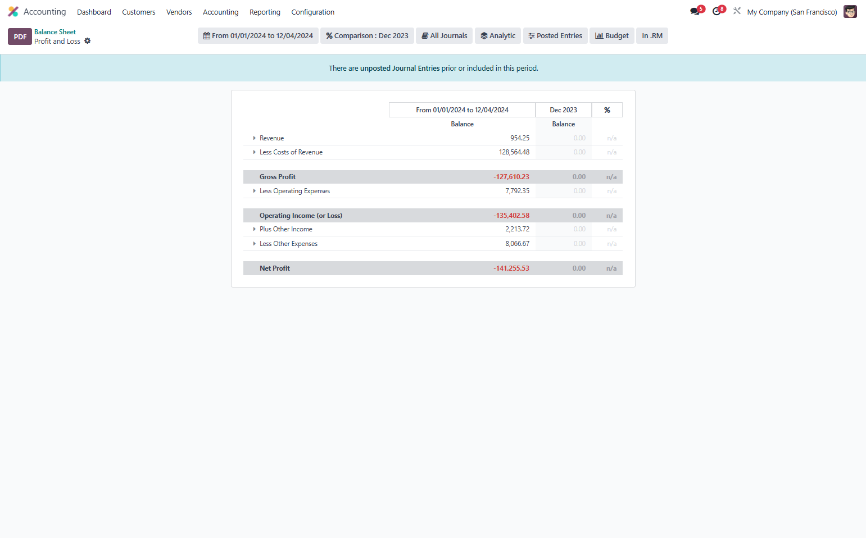Viewport: 866px width, 538px height.
Task: Open the Customers menu
Action: pos(139,12)
